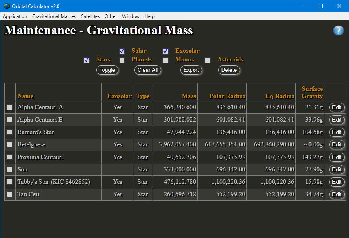
Task: Click the Toggle button
Action: click(107, 70)
